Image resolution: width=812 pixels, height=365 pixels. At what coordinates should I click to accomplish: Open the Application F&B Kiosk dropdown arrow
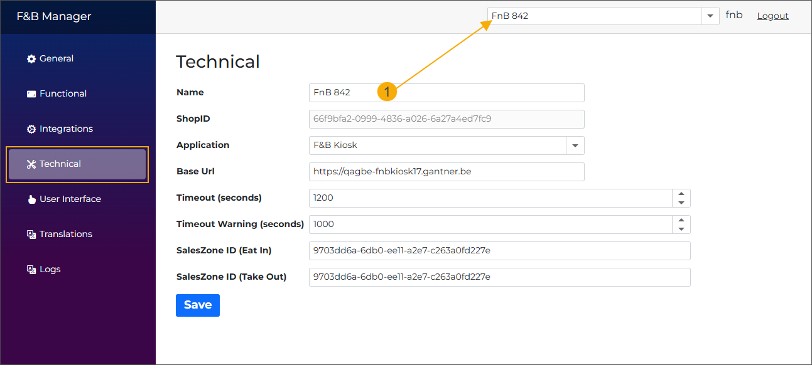point(575,145)
